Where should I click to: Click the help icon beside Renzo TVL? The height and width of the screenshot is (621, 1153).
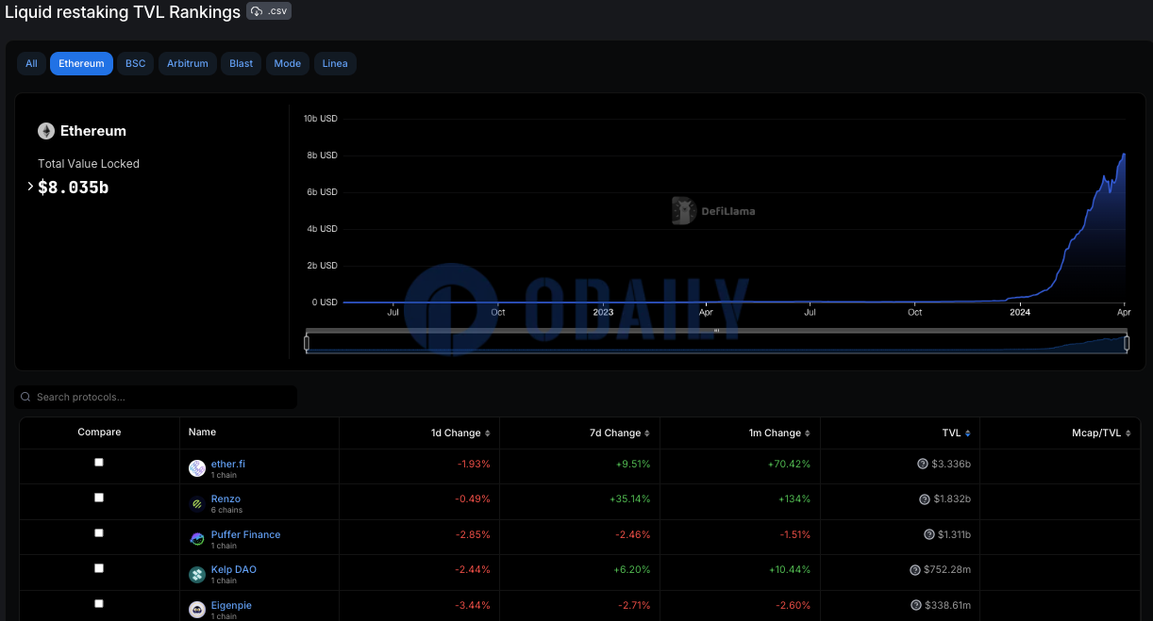pos(925,499)
